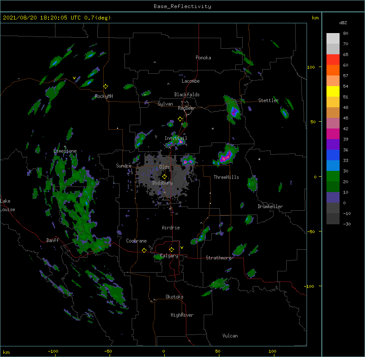The width and height of the screenshot is (365, 357).
Task: Click the Limestone label
Action: tap(65, 151)
